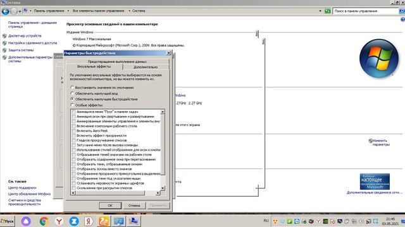Launch Google Chrome from the taskbar
This screenshot has height=227, width=405.
44,221
